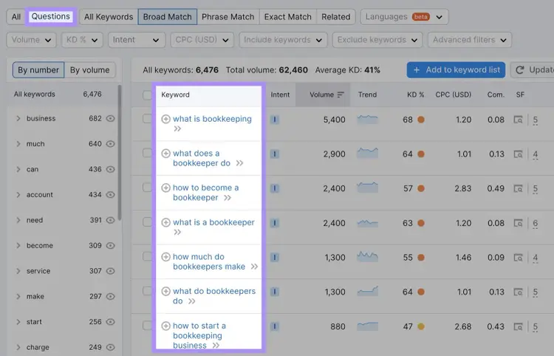Expand the 'start' keyword group

[18, 322]
